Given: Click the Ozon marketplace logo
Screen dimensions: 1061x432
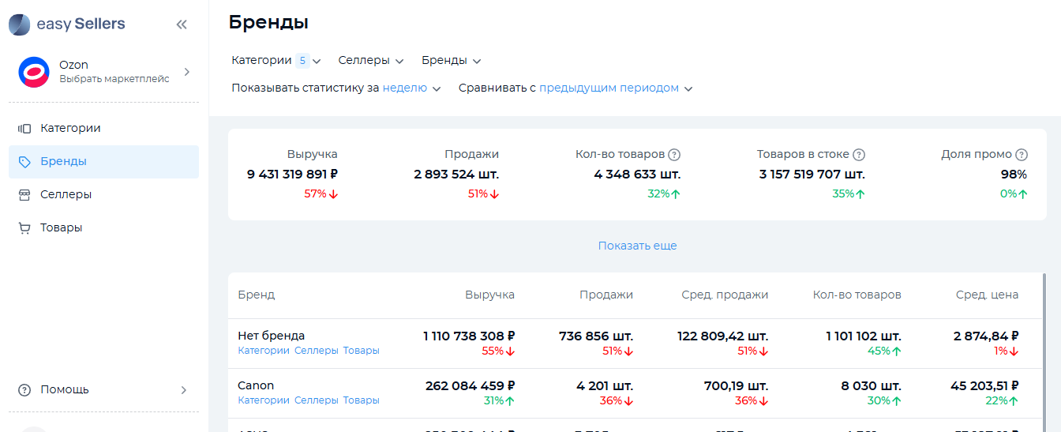Looking at the screenshot, I should (34, 72).
